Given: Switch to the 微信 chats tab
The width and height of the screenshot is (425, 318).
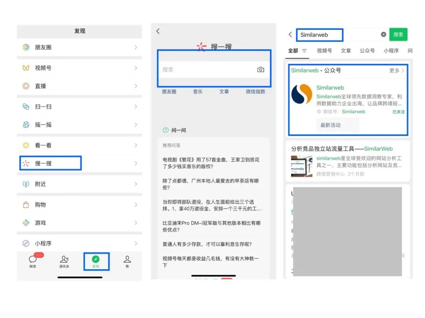Looking at the screenshot, I should point(33,261).
